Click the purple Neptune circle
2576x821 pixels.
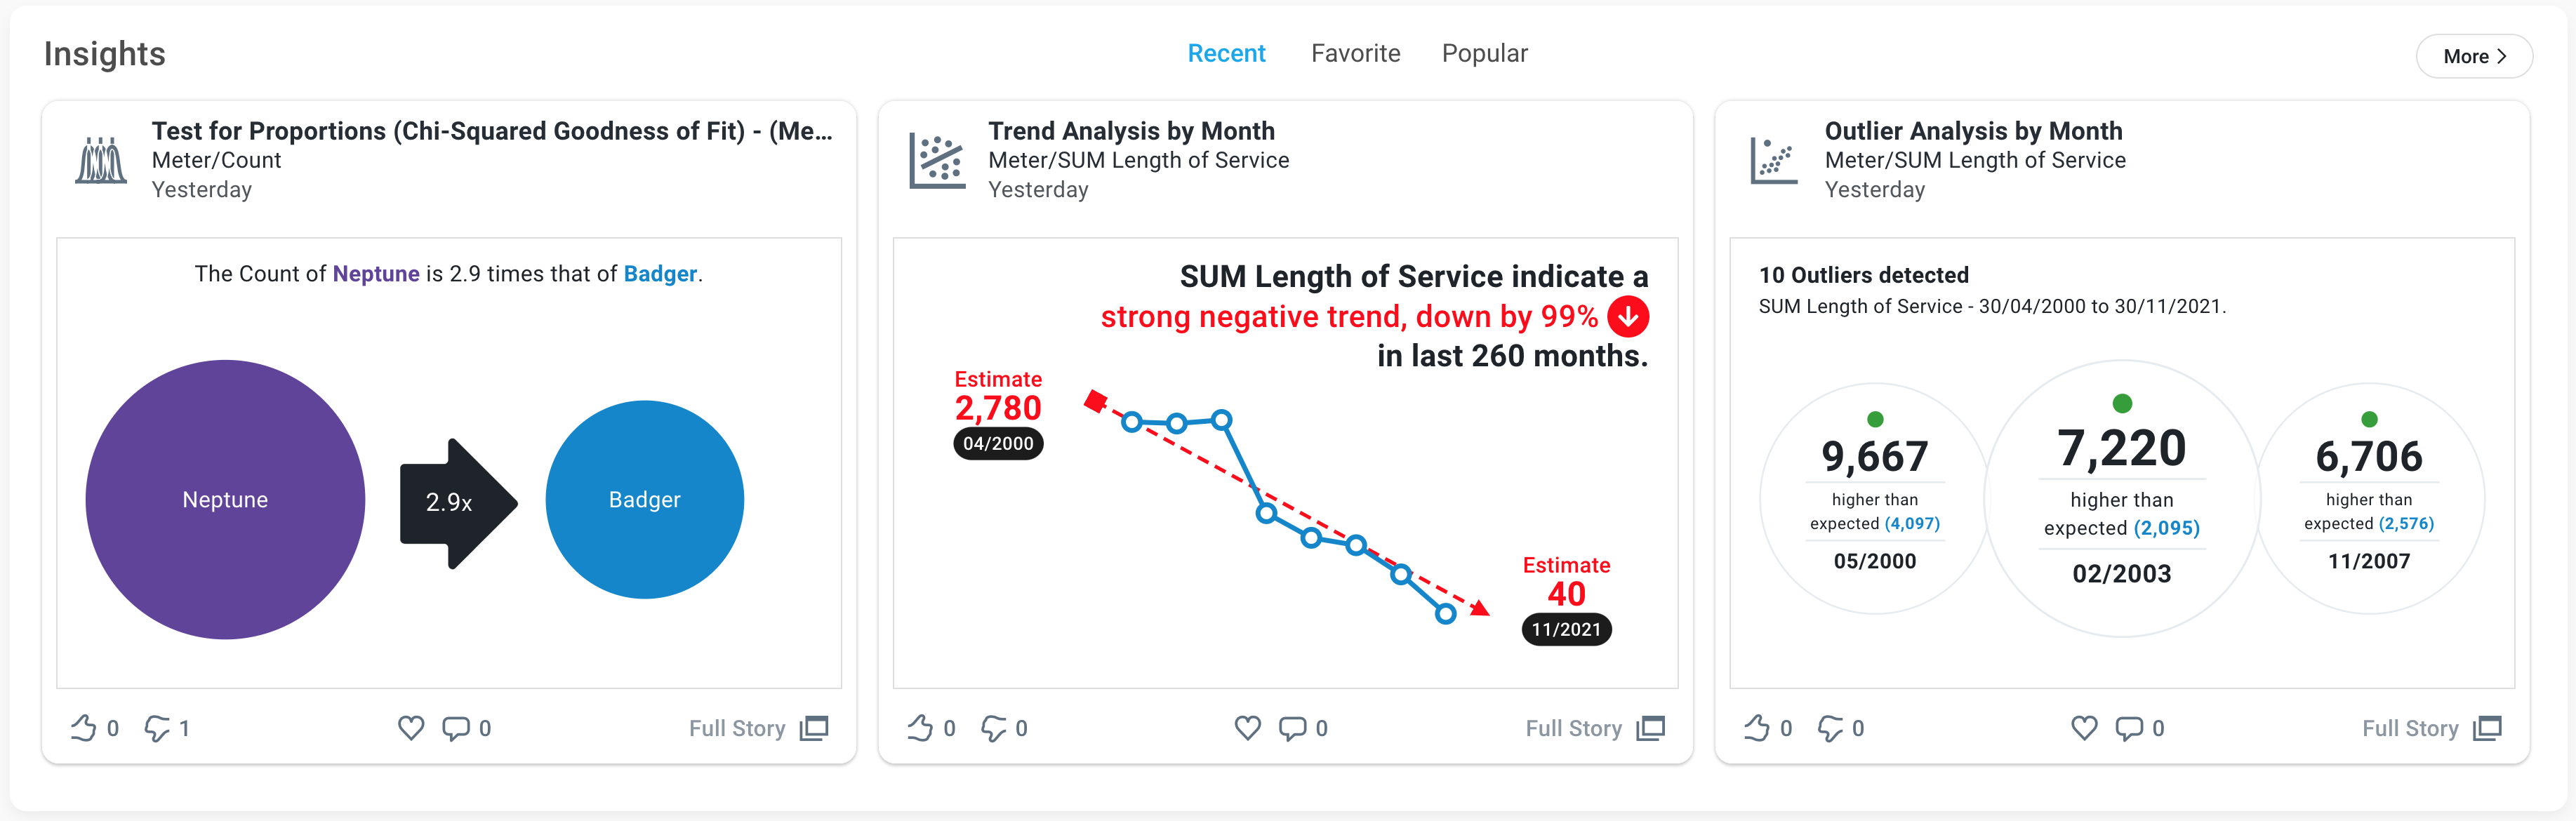225,499
